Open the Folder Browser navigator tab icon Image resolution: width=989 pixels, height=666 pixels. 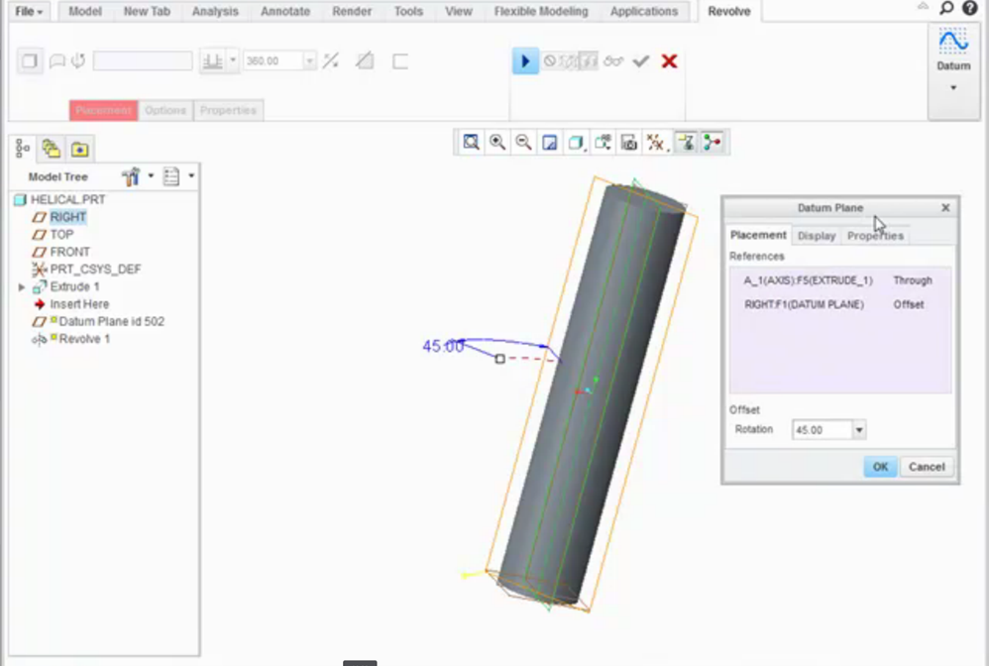pyautogui.click(x=52, y=149)
